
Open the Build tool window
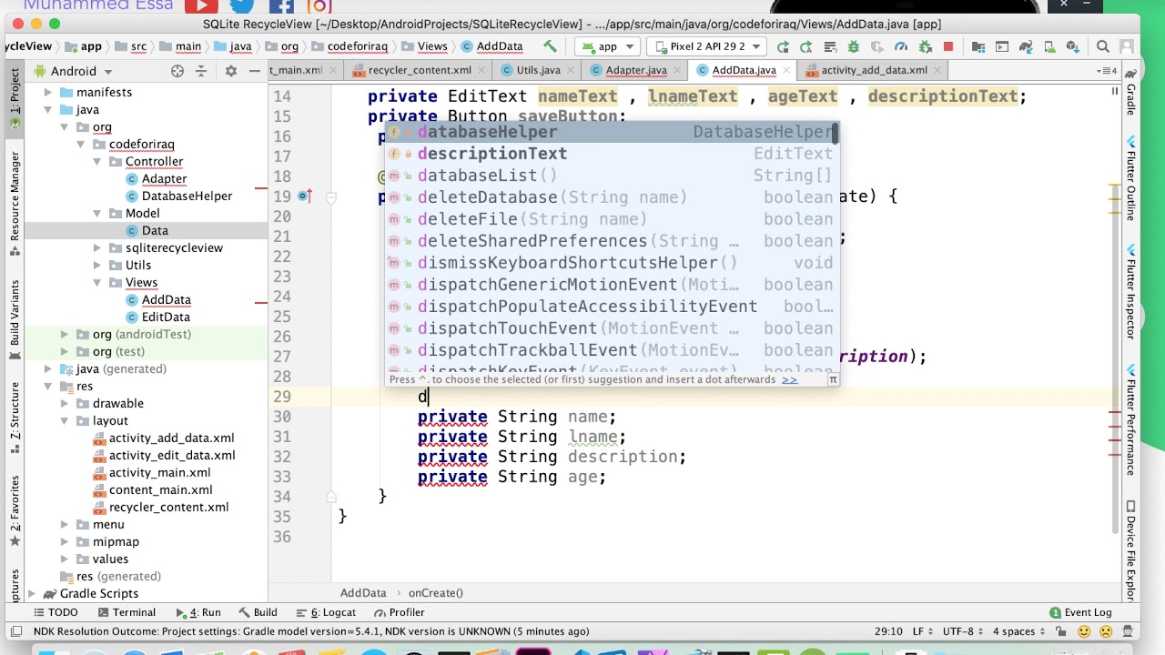[x=258, y=612]
